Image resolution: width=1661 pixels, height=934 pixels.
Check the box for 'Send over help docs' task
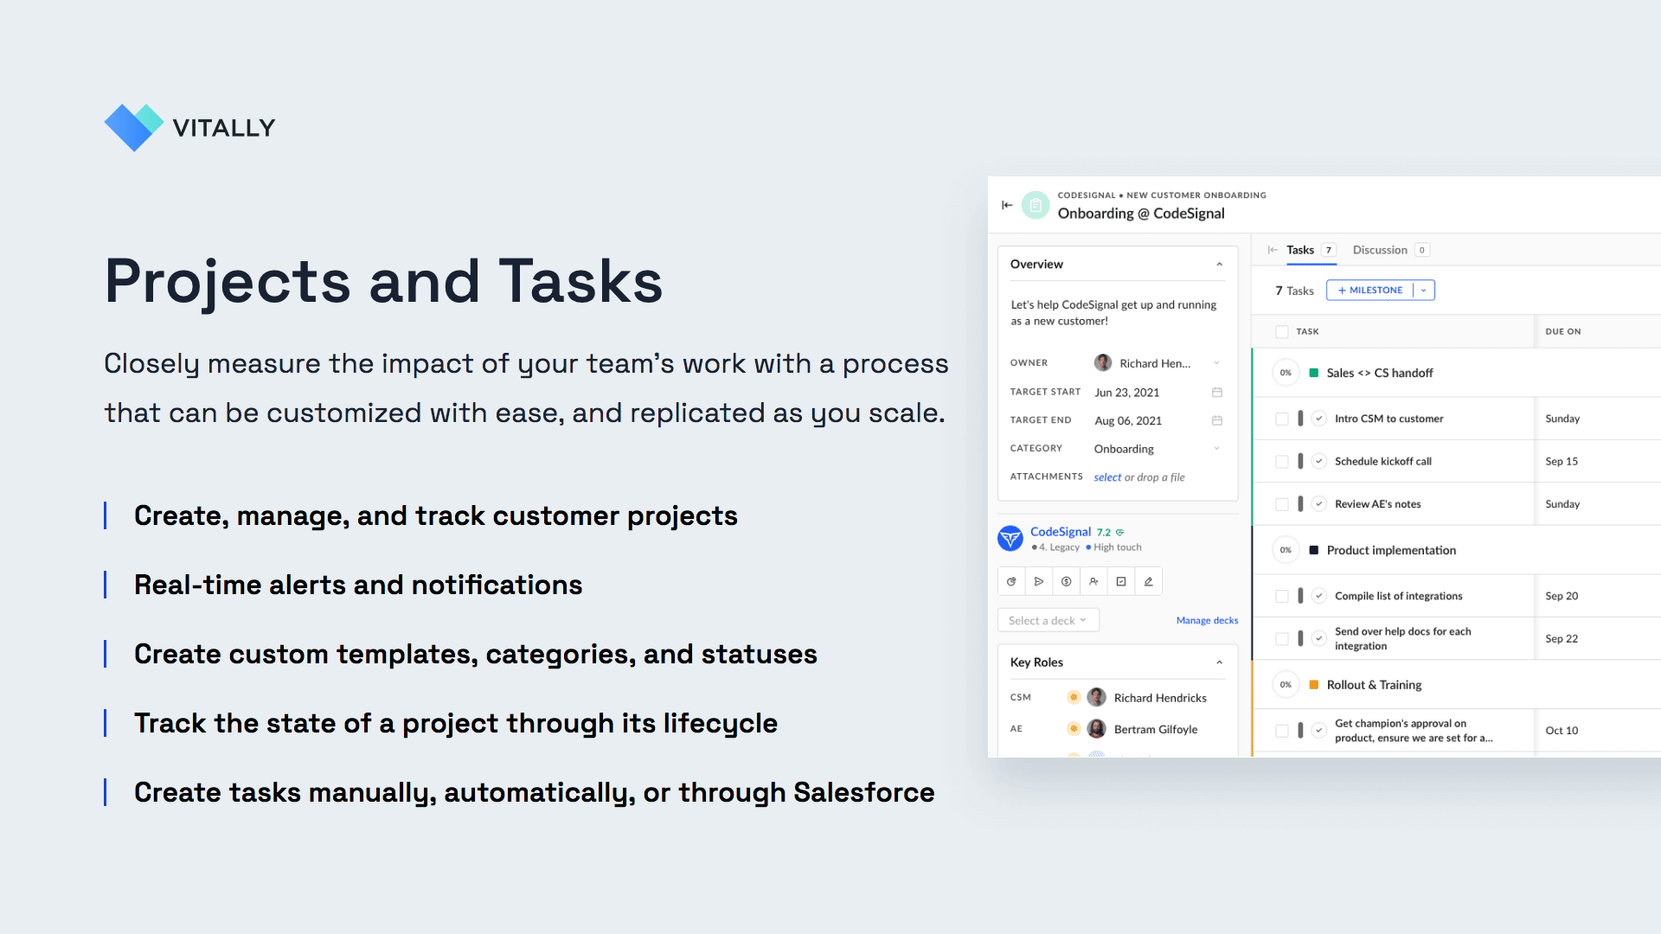coord(1282,639)
